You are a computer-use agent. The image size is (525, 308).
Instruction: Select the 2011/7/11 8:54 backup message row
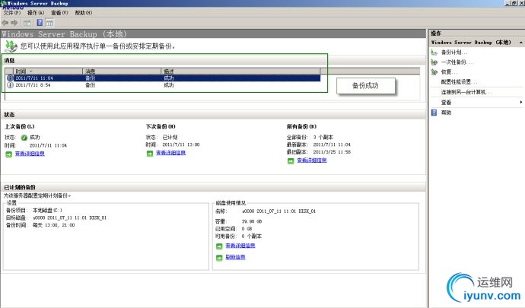(163, 85)
